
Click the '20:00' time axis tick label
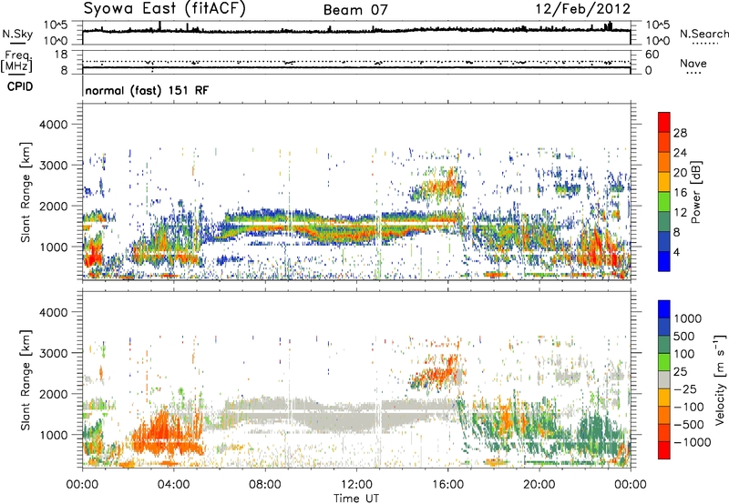(x=539, y=485)
